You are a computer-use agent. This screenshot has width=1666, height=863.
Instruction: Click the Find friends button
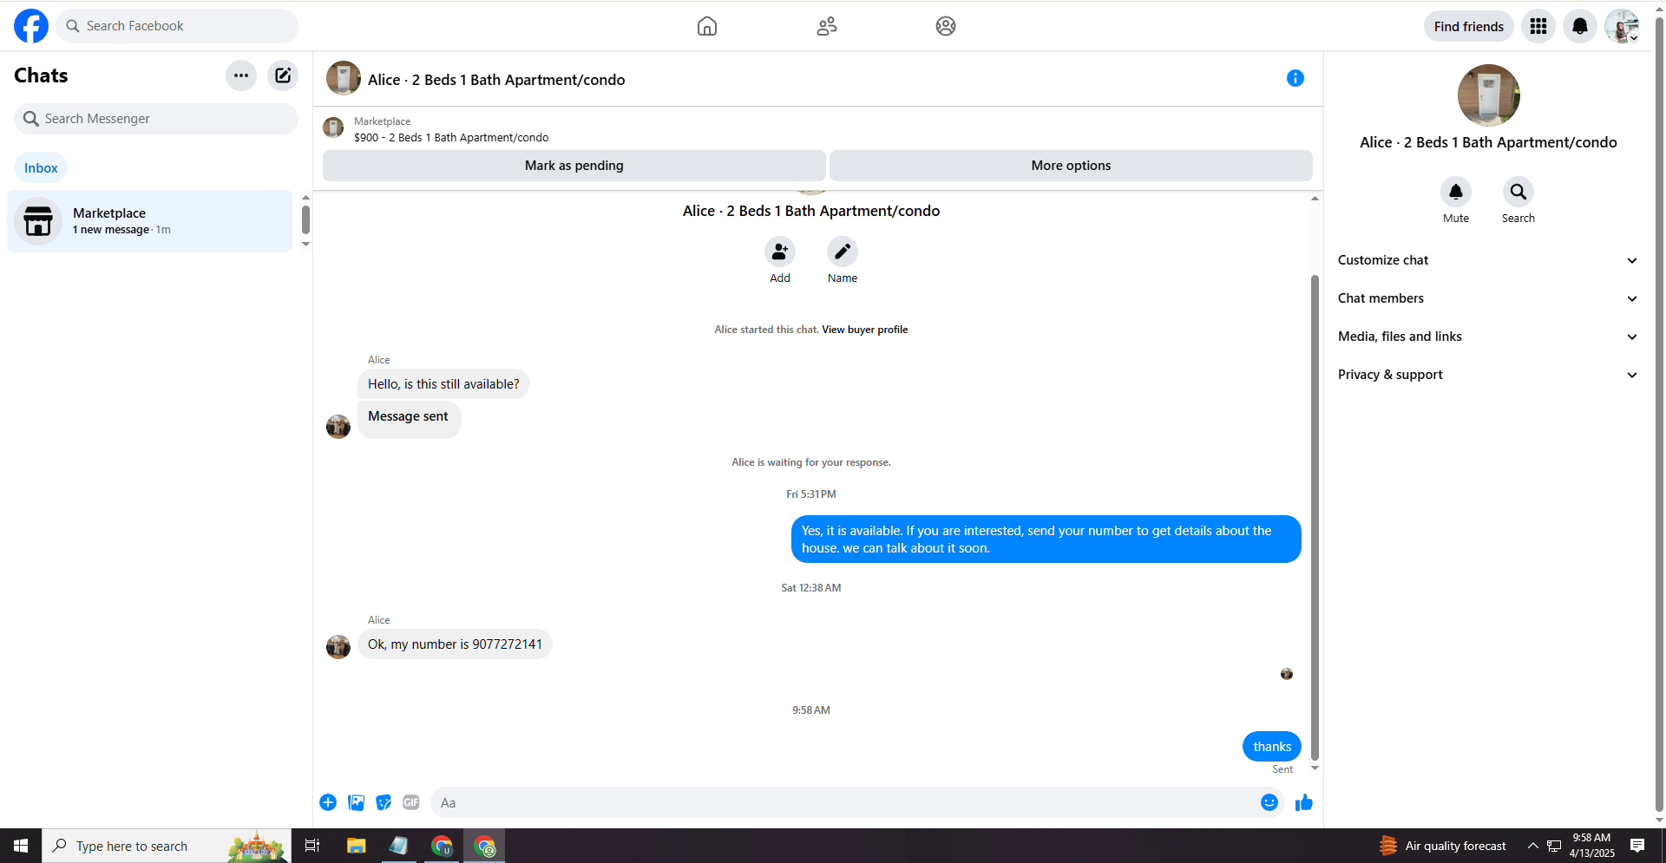[x=1469, y=26]
